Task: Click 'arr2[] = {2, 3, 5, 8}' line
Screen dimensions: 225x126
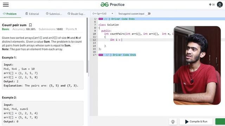Action: pyautogui.click(x=21, y=77)
